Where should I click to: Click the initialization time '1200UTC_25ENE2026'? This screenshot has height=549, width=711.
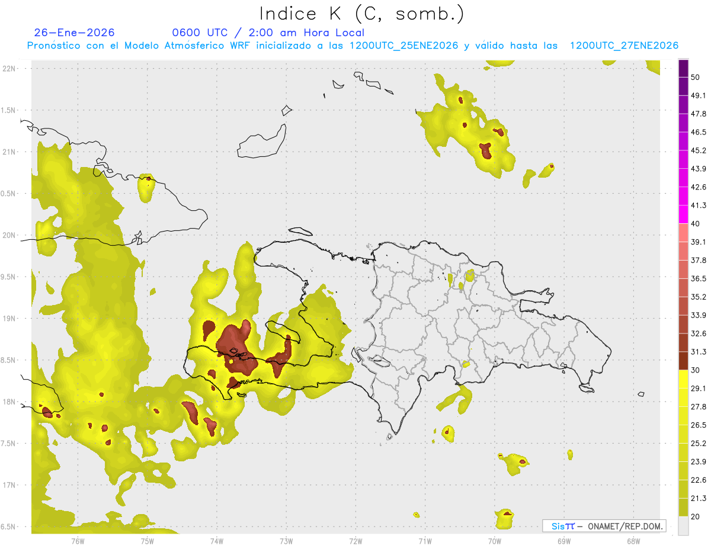(x=404, y=46)
